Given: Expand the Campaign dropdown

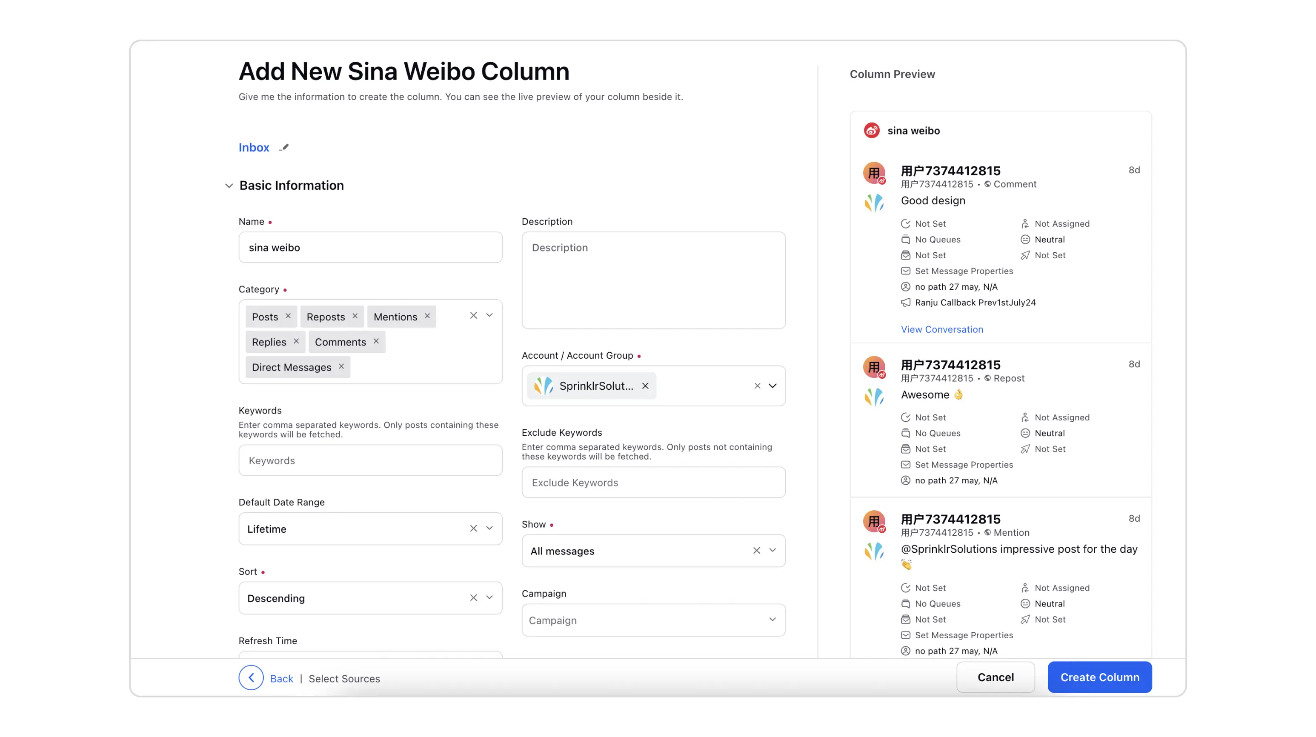Looking at the screenshot, I should click(772, 620).
